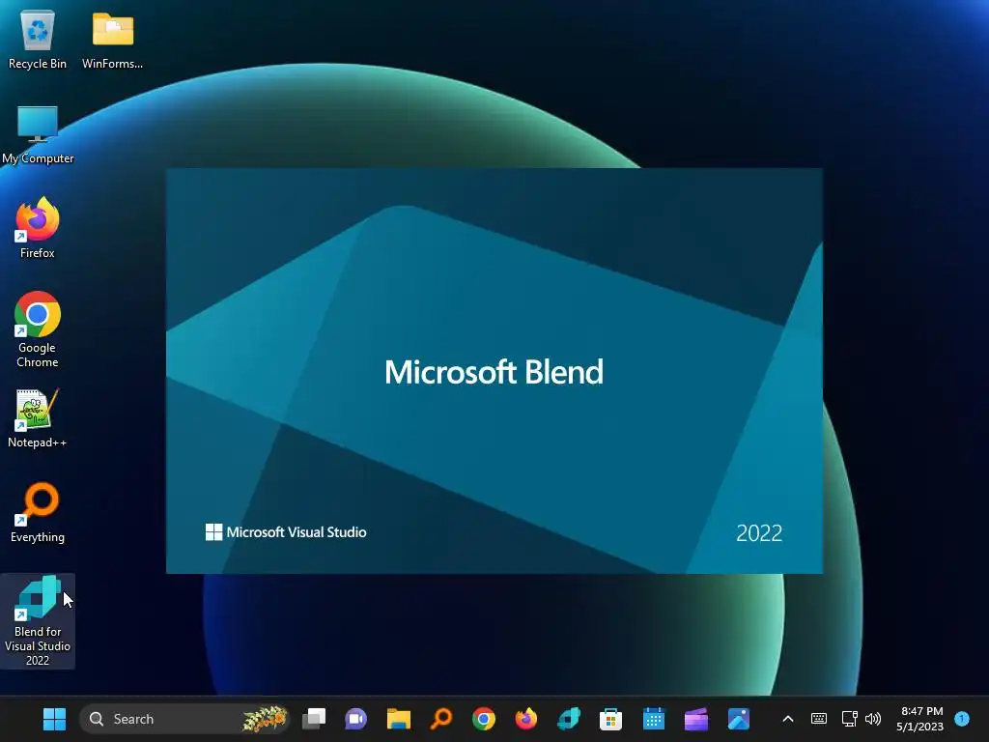Open Task View from the taskbar

point(314,719)
